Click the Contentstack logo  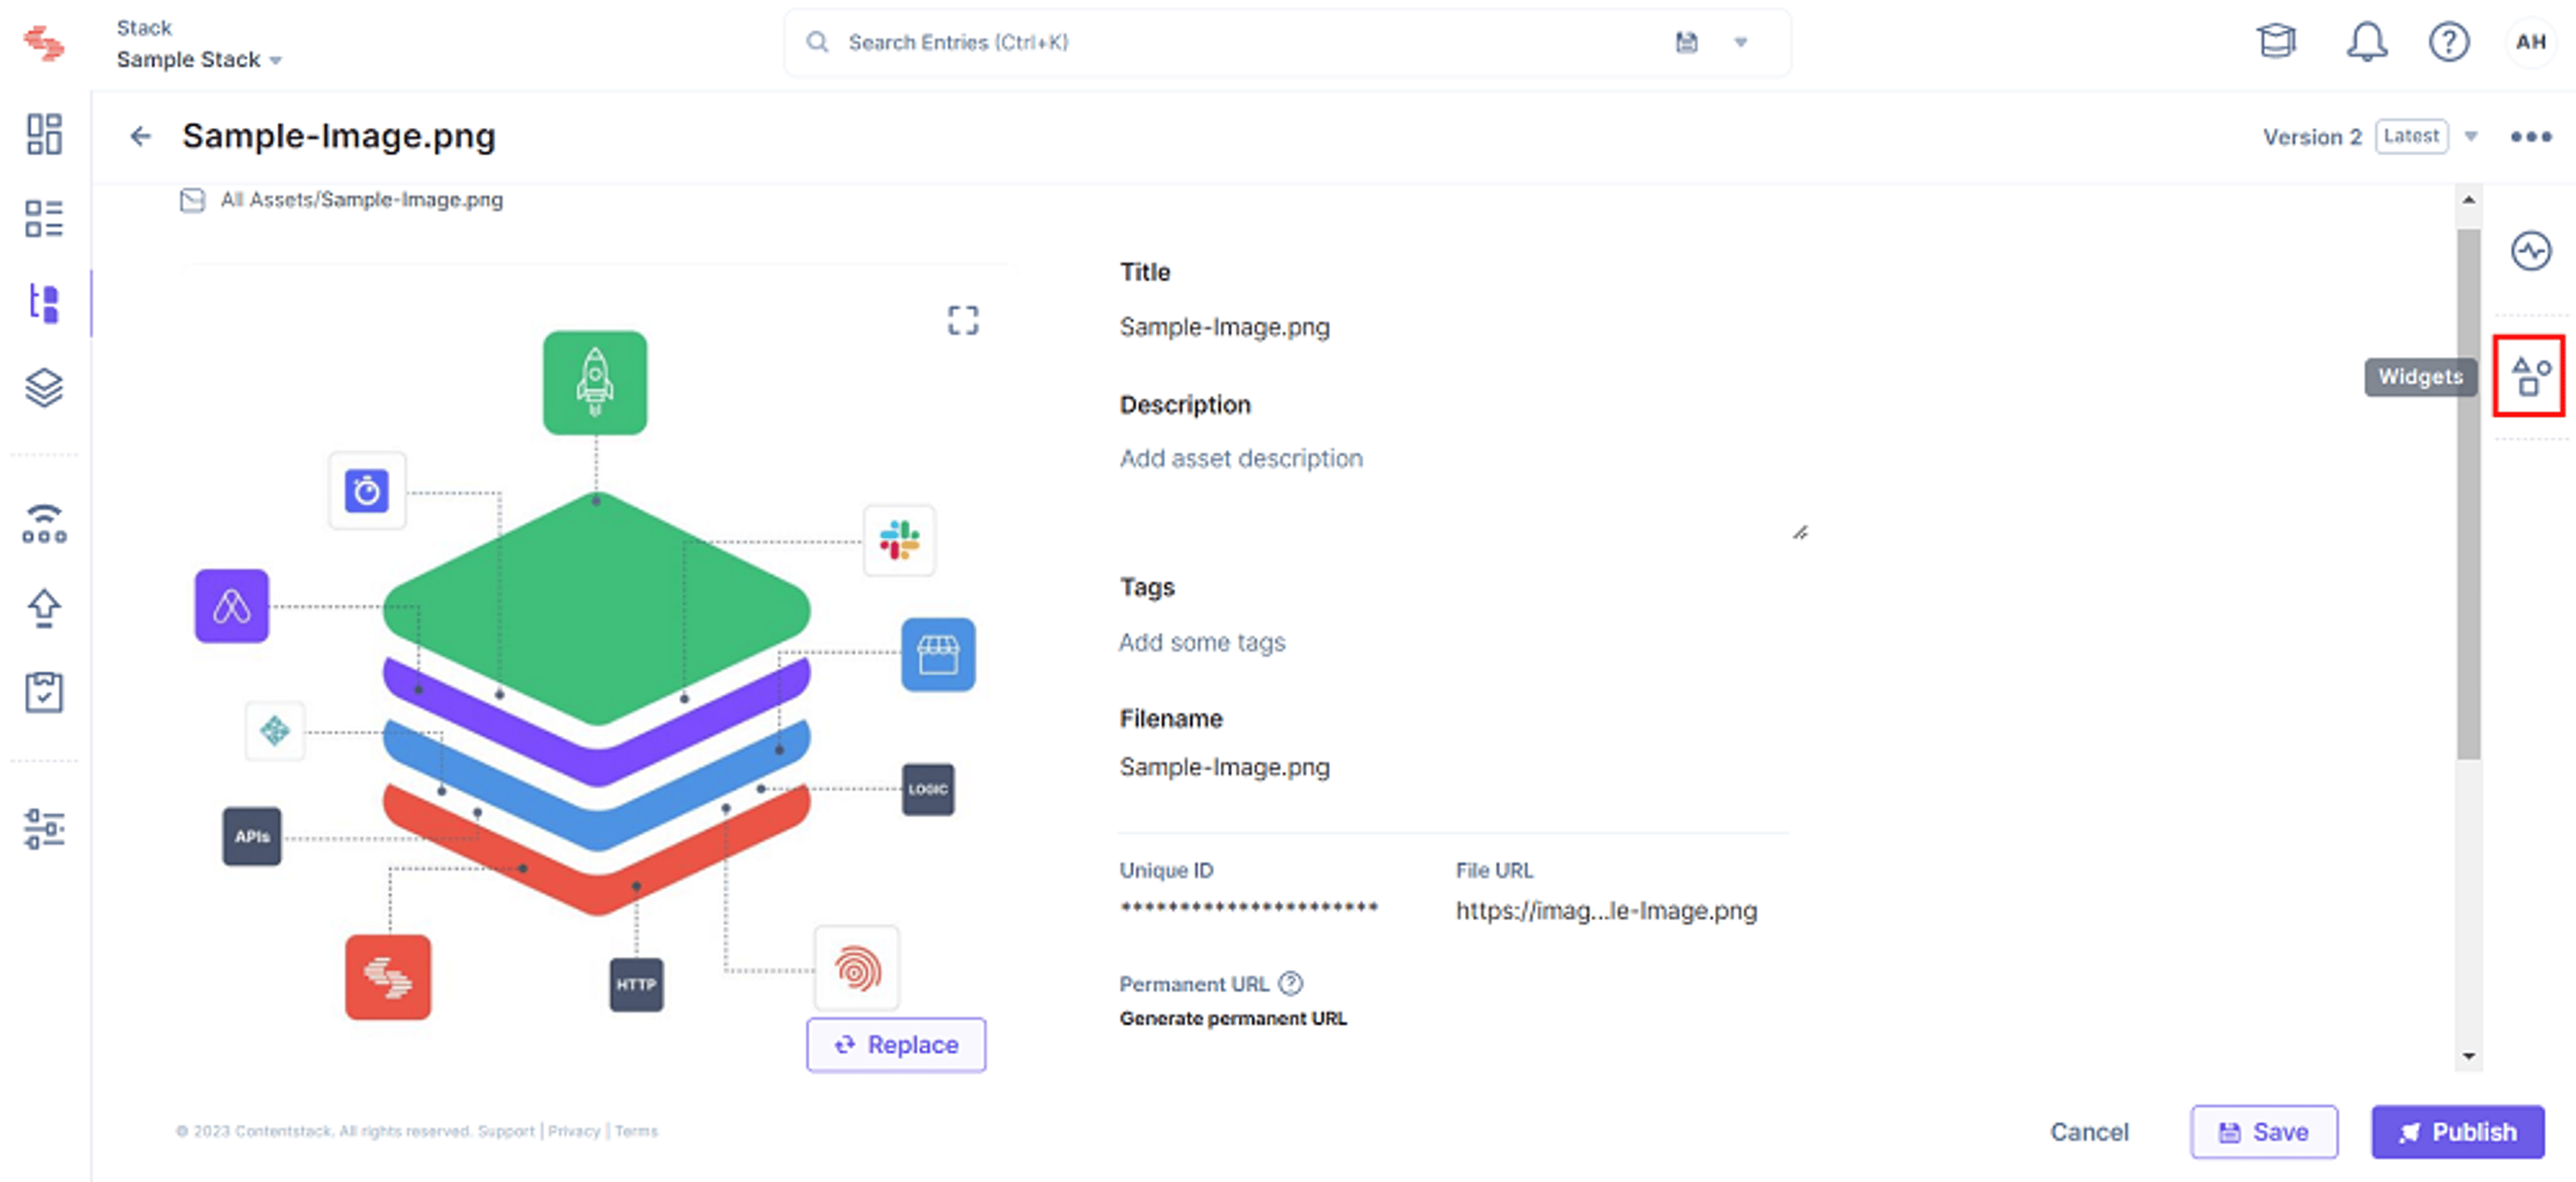point(44,43)
